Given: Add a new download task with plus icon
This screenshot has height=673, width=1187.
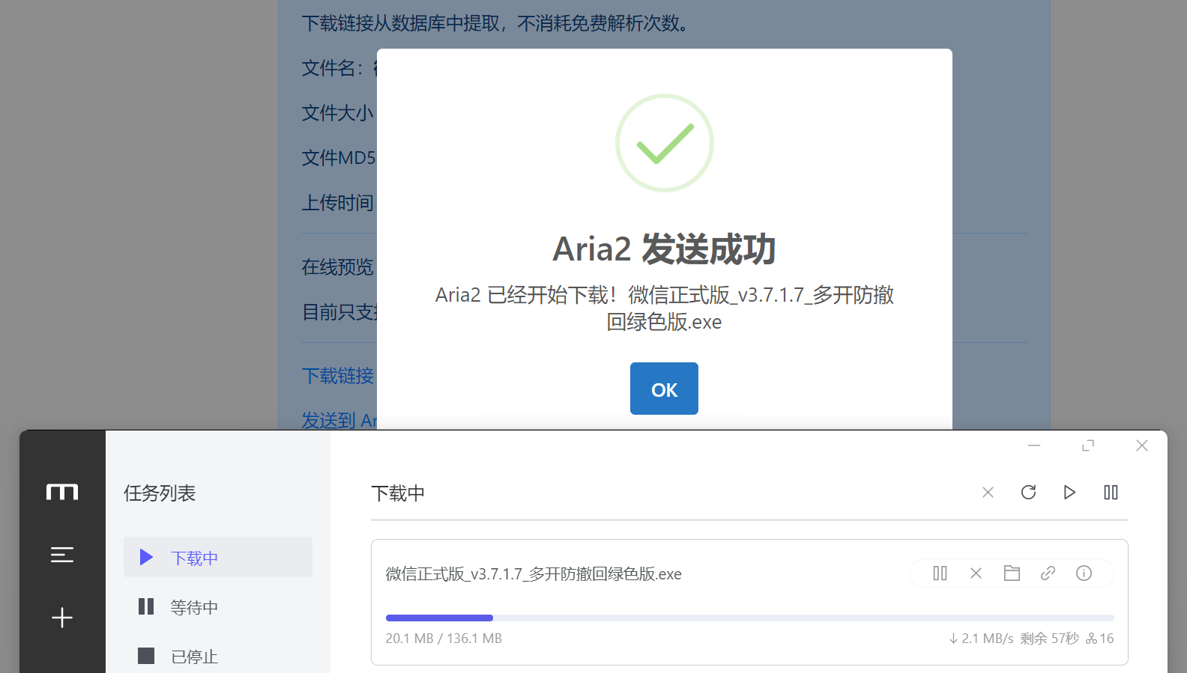Looking at the screenshot, I should 62,618.
